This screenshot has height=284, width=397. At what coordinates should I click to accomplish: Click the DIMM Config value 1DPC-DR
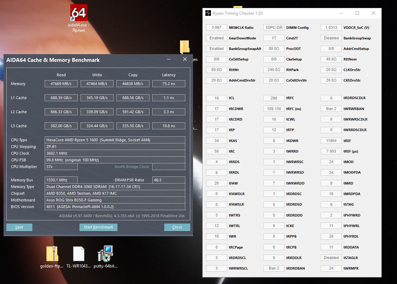click(274, 27)
